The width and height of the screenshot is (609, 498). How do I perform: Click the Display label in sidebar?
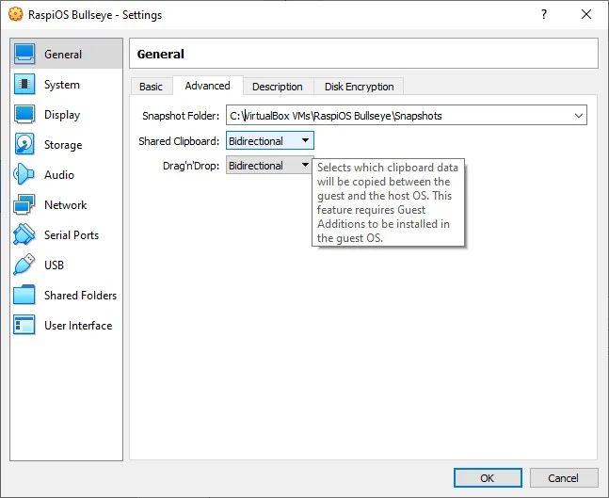(62, 115)
